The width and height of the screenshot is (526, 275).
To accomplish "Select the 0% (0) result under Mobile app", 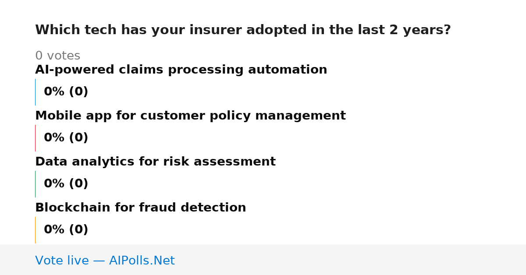I will pyautogui.click(x=66, y=138).
